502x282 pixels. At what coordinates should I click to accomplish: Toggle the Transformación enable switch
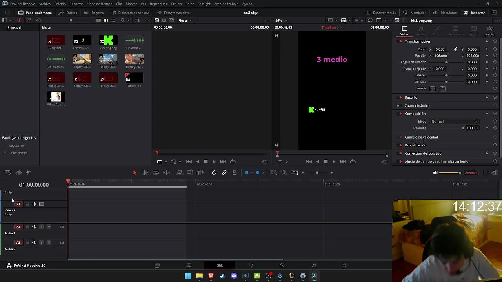click(x=400, y=42)
